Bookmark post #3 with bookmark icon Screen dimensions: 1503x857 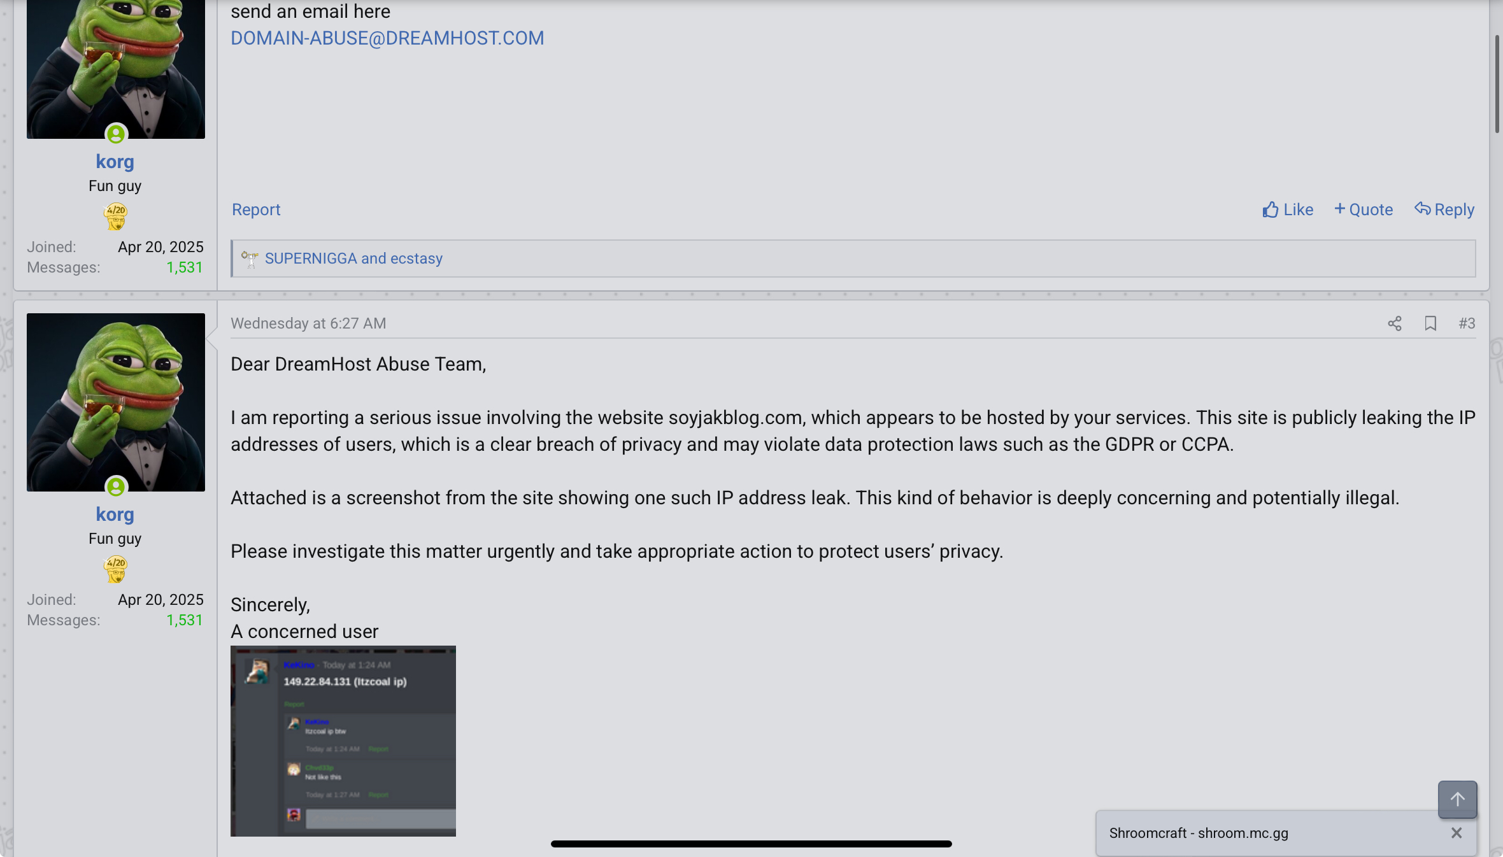pos(1430,323)
